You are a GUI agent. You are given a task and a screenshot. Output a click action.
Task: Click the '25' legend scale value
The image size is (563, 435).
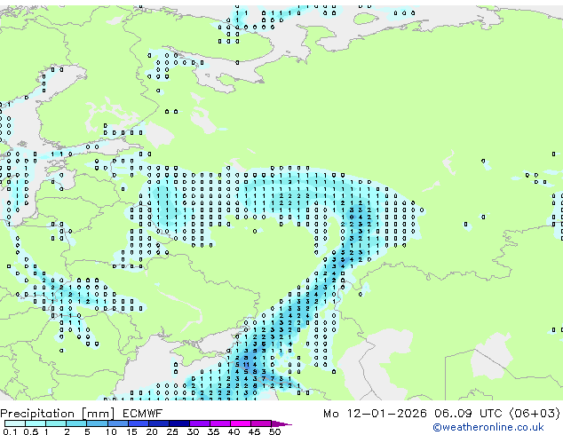tap(172, 431)
